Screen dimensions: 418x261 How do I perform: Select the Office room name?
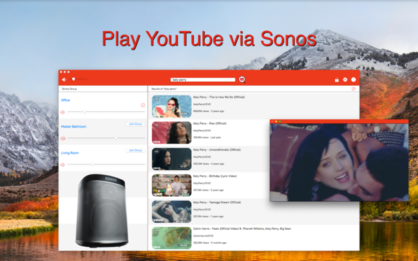tap(65, 100)
